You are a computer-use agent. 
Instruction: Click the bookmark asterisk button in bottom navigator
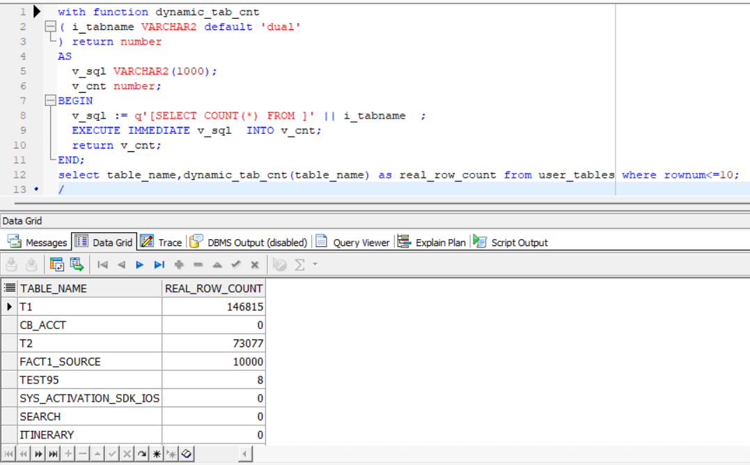click(x=157, y=454)
